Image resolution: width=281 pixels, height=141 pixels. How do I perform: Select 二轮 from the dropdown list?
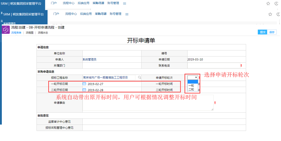coord(191,90)
